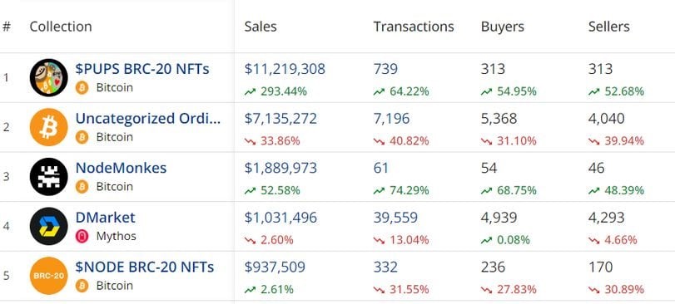Open the Uncategorized Ordi… collection link
The image size is (675, 304).
point(148,118)
